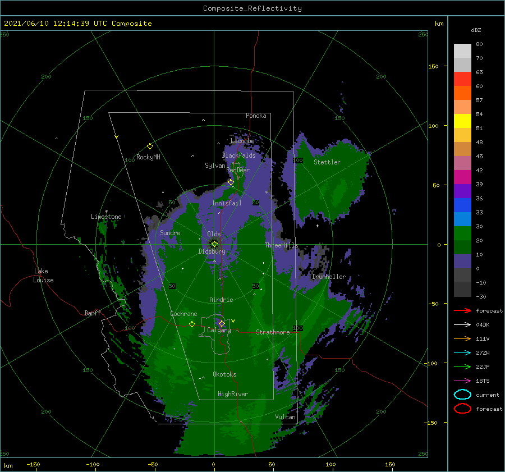Click the Blackfalds label
Viewport: 505px width, 472px height.
click(238, 155)
